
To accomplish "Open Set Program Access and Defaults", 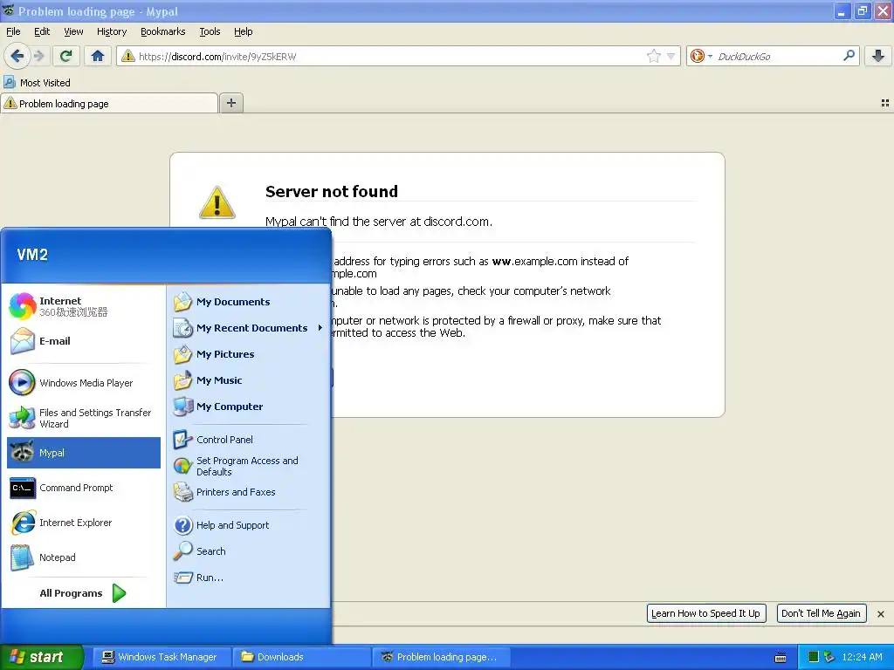I will click(248, 466).
